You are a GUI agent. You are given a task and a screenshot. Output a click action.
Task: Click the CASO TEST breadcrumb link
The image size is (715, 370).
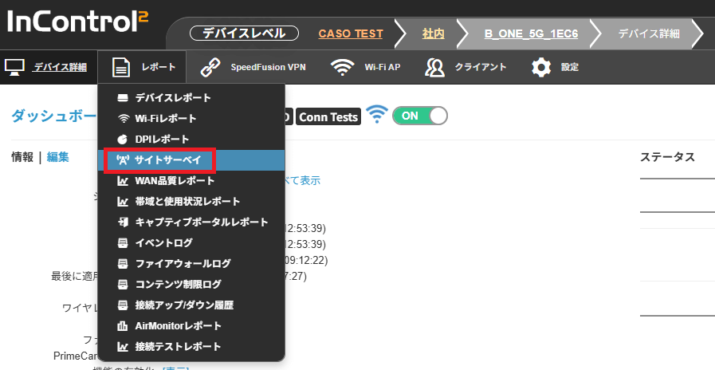(351, 33)
